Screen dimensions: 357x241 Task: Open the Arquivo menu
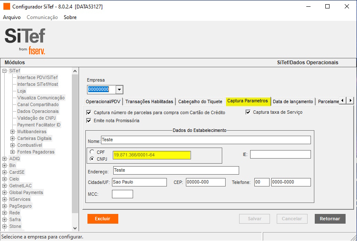coord(12,17)
